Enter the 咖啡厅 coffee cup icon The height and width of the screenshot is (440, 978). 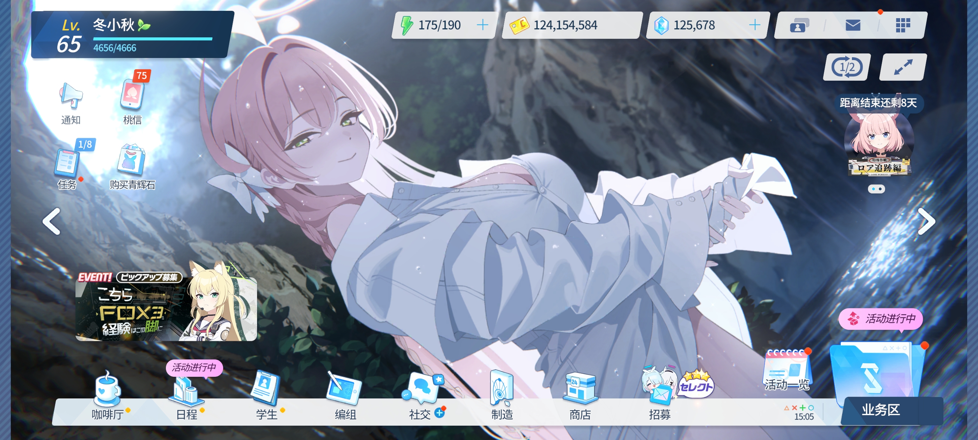108,390
